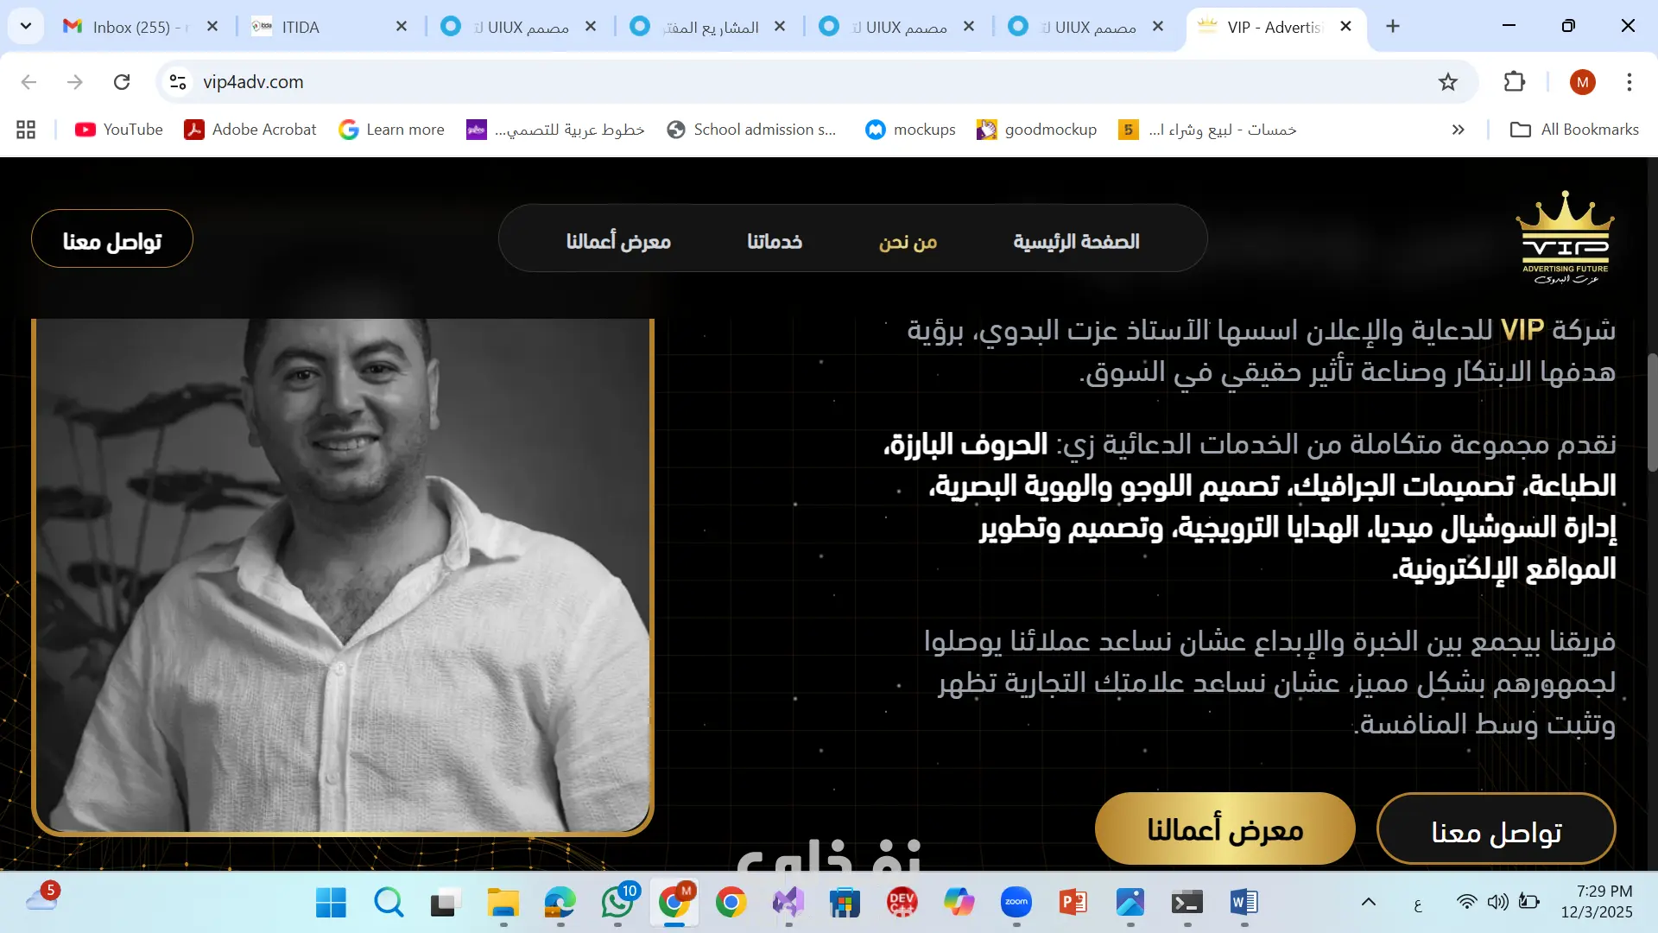Bookmark this page with star icon
This screenshot has height=933, width=1658.
pyautogui.click(x=1448, y=82)
